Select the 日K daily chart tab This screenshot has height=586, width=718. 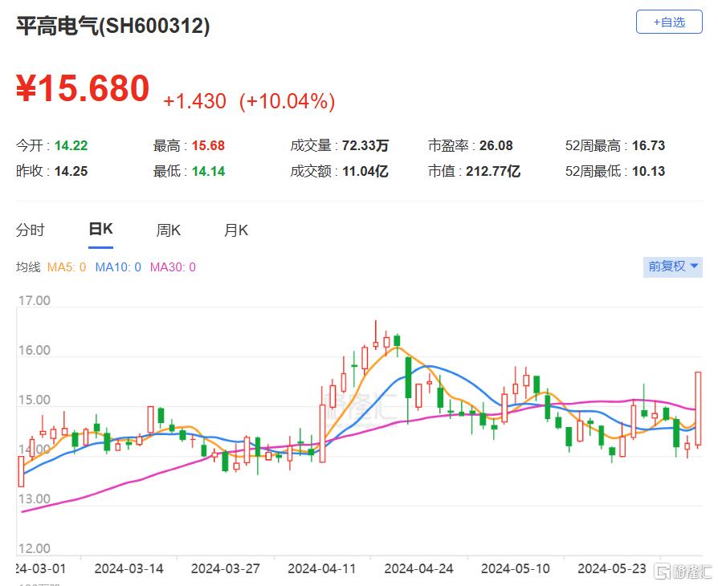click(x=100, y=229)
